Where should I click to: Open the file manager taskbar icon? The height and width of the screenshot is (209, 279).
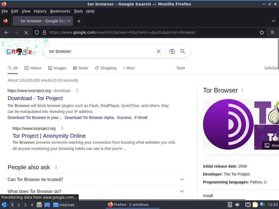tap(39, 205)
